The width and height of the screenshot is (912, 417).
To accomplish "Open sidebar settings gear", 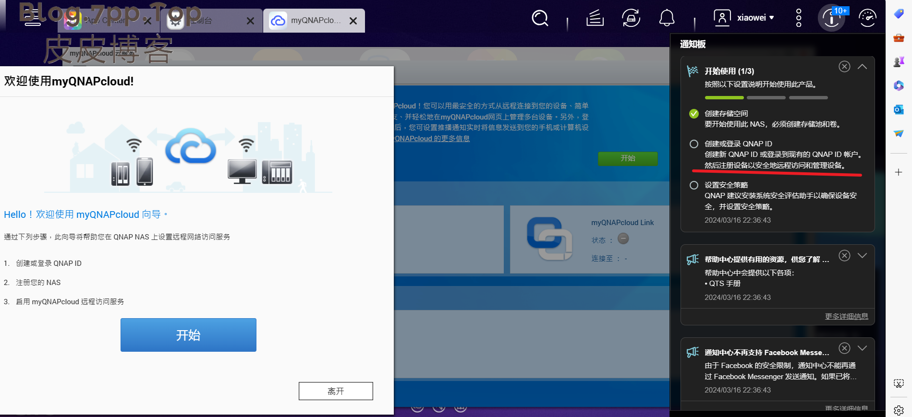I will click(x=899, y=410).
